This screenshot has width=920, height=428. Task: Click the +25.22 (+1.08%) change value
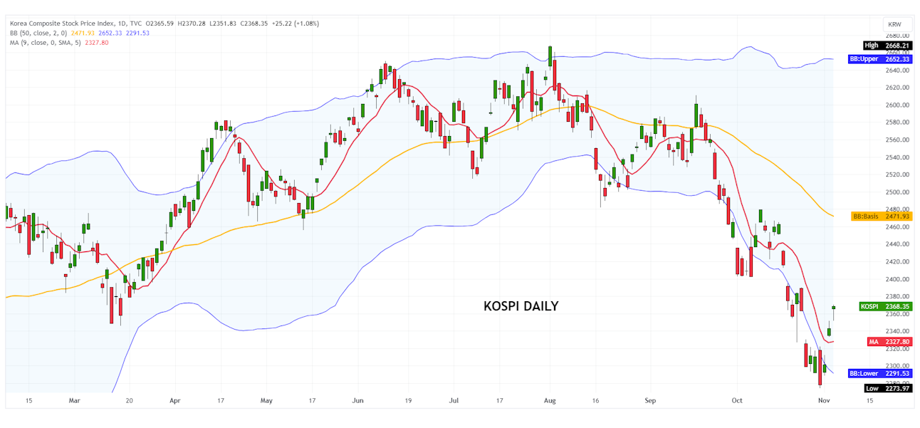tap(294, 22)
